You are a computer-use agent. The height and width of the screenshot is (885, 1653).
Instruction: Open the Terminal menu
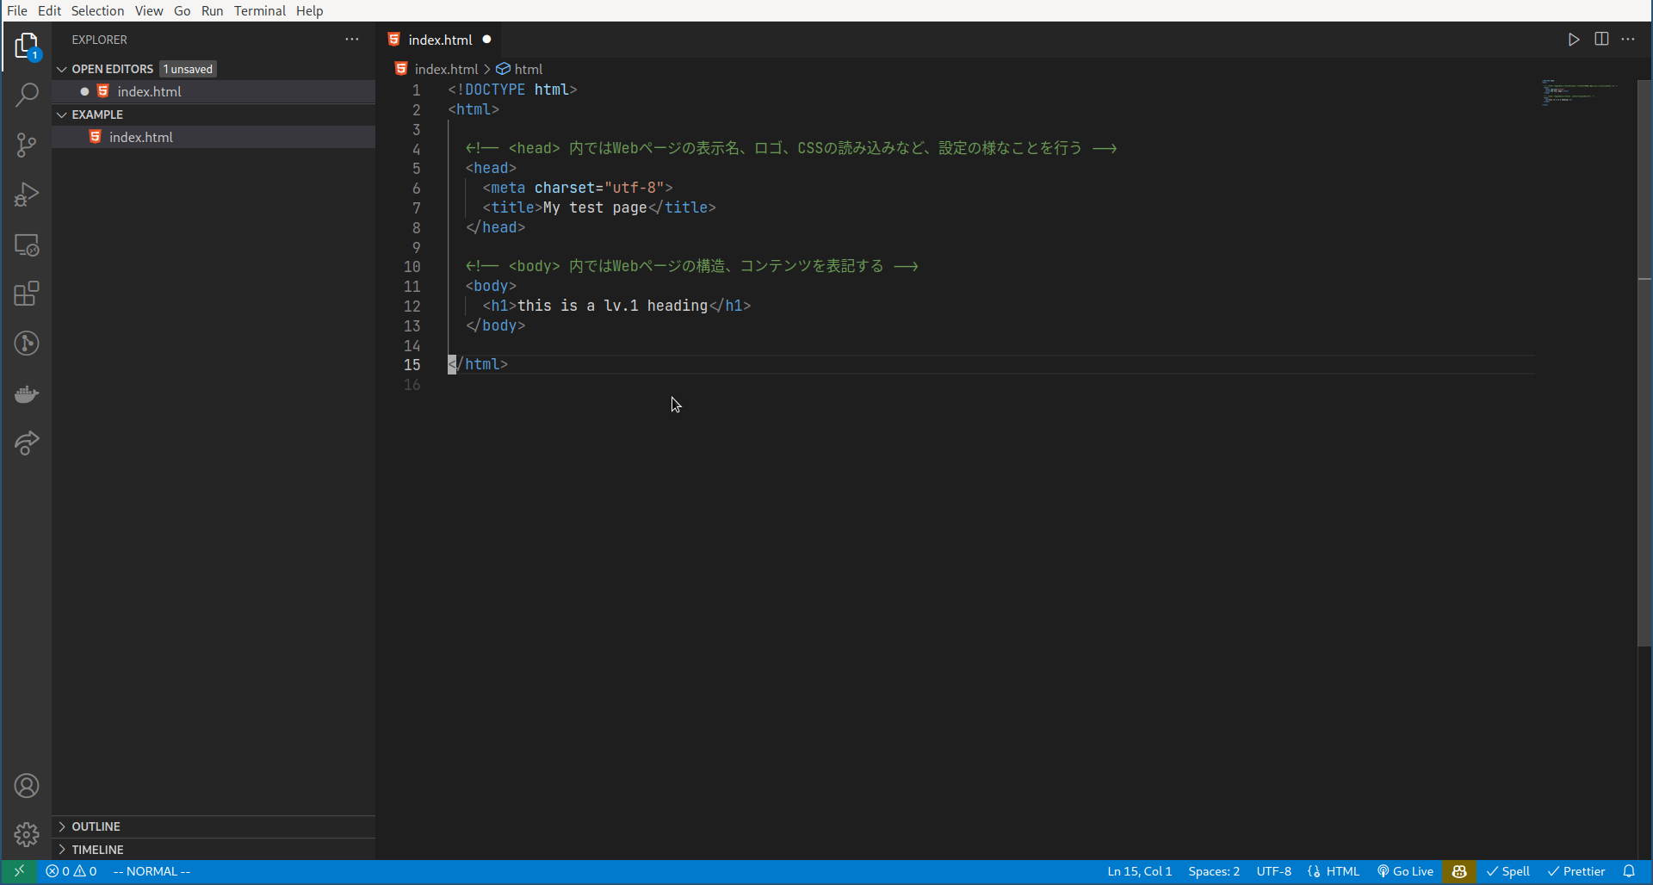pos(260,10)
